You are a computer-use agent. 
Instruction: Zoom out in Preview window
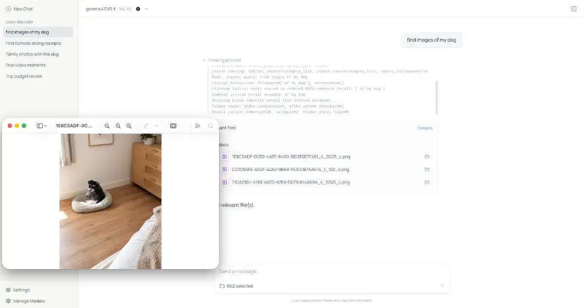pyautogui.click(x=107, y=126)
